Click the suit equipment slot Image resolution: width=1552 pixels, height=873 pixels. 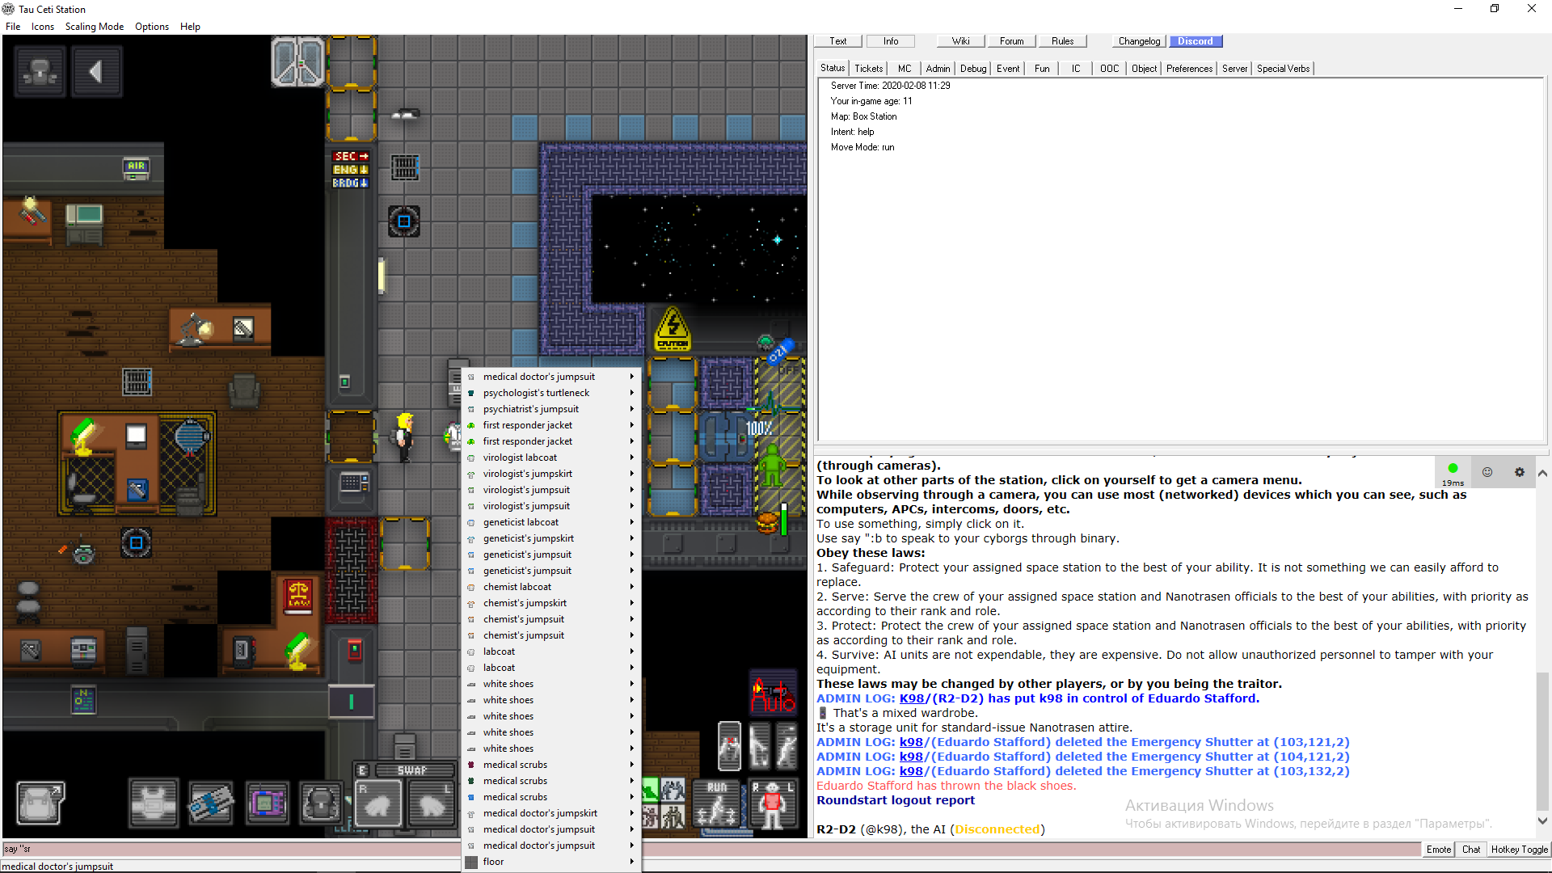[x=154, y=803]
